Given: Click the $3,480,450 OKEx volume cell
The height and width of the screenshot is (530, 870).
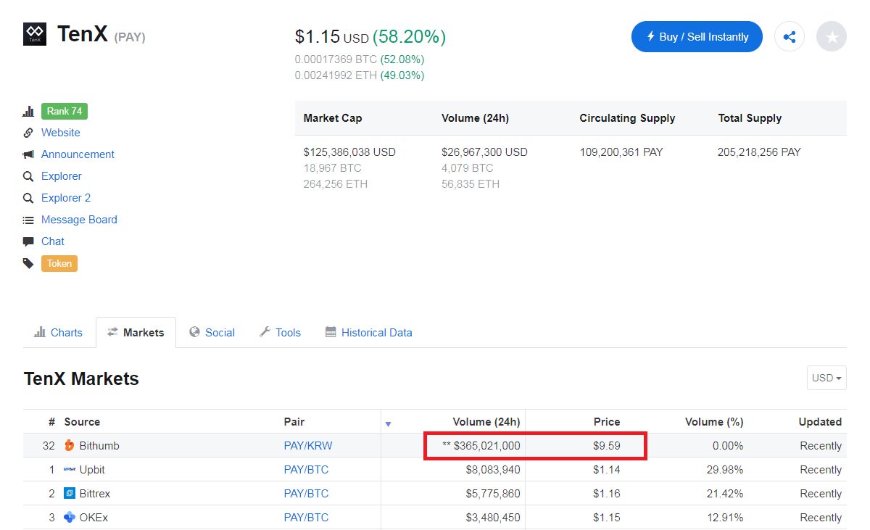Looking at the screenshot, I should point(493,518).
